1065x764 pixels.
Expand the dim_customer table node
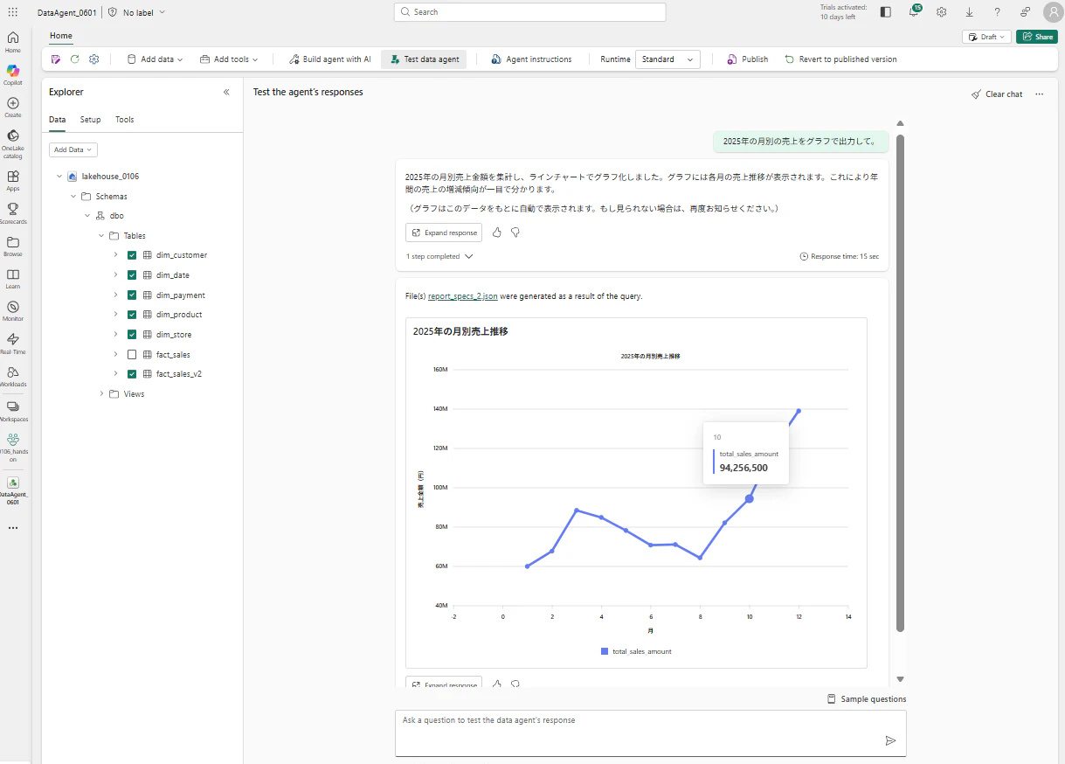click(x=115, y=255)
